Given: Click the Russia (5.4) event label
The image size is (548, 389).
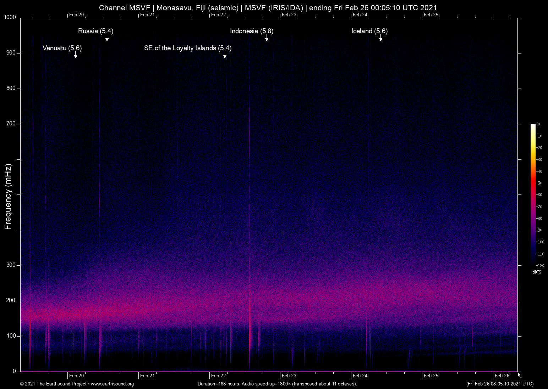Looking at the screenshot, I should click(95, 31).
